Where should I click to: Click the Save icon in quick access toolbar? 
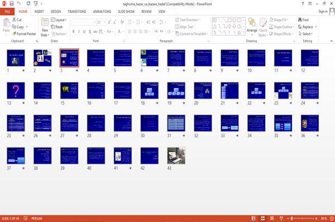[x=12, y=3]
